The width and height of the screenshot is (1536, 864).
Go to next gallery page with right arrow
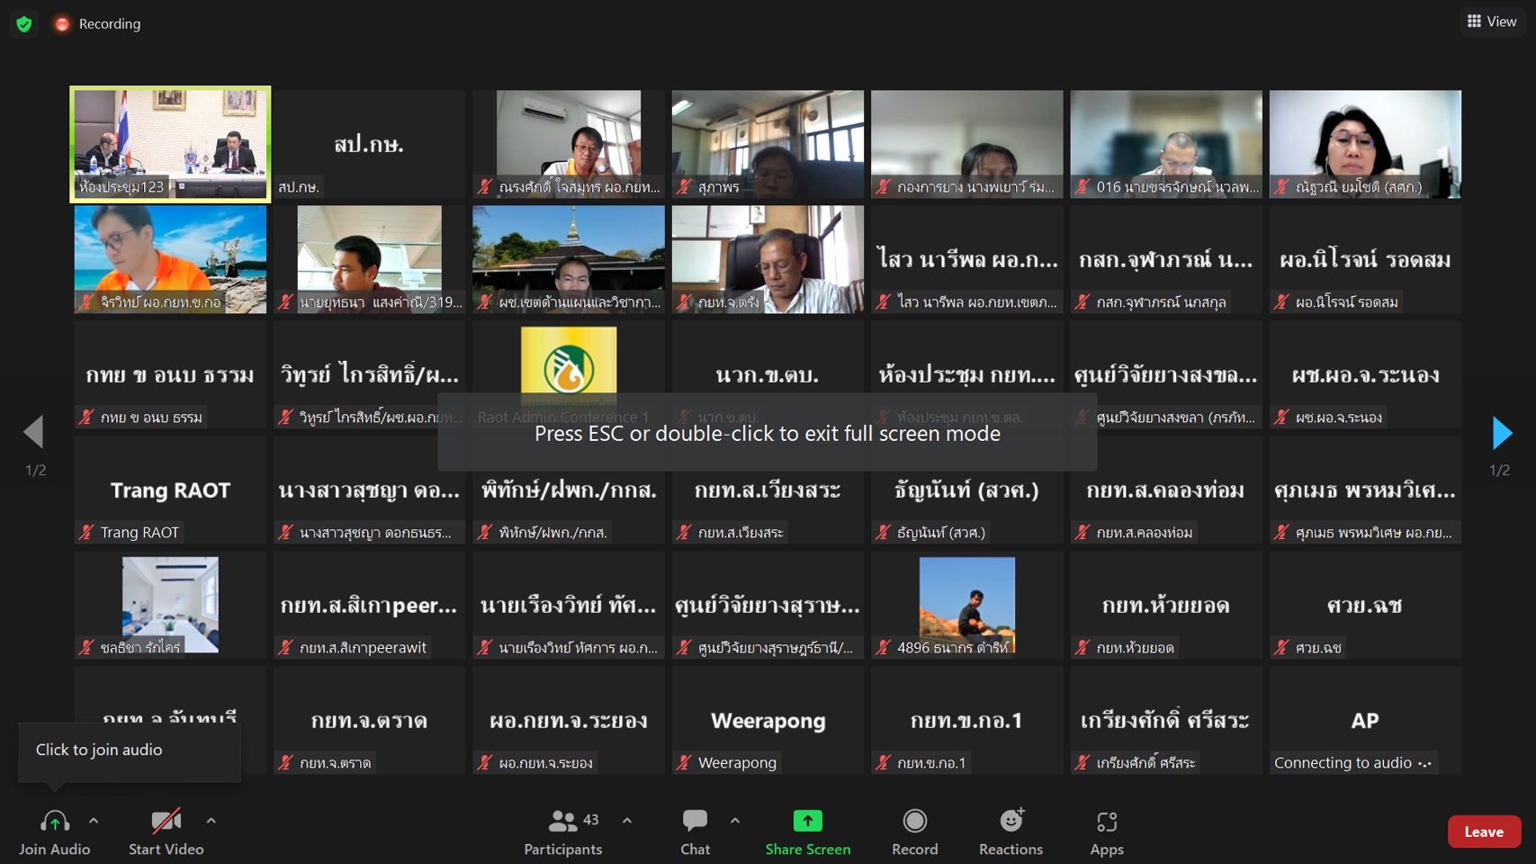coord(1501,433)
